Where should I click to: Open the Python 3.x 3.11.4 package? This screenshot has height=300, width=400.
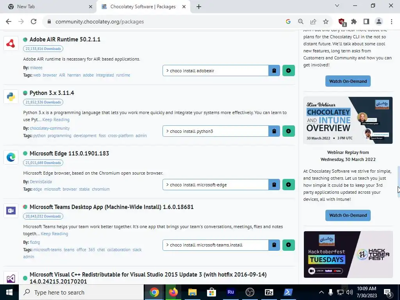(52, 93)
